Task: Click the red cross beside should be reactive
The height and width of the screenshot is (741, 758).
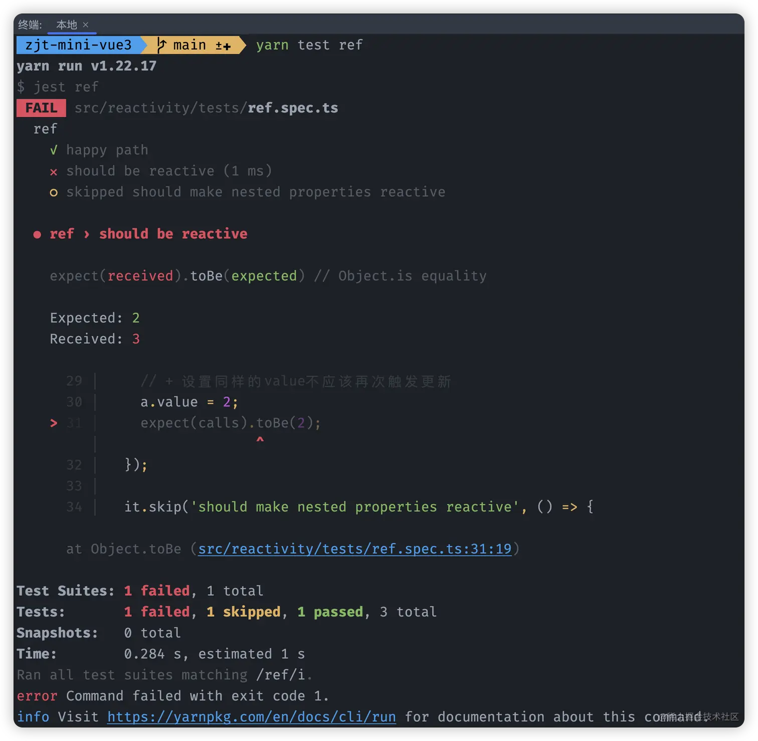Action: coord(54,172)
